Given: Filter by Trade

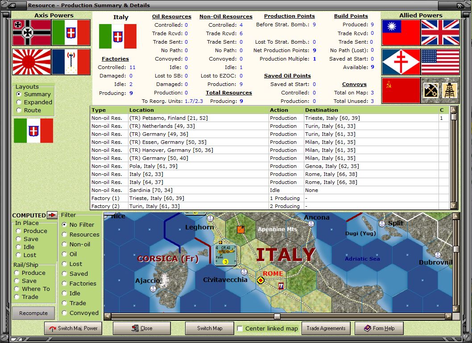Looking at the screenshot, I should (74, 303).
